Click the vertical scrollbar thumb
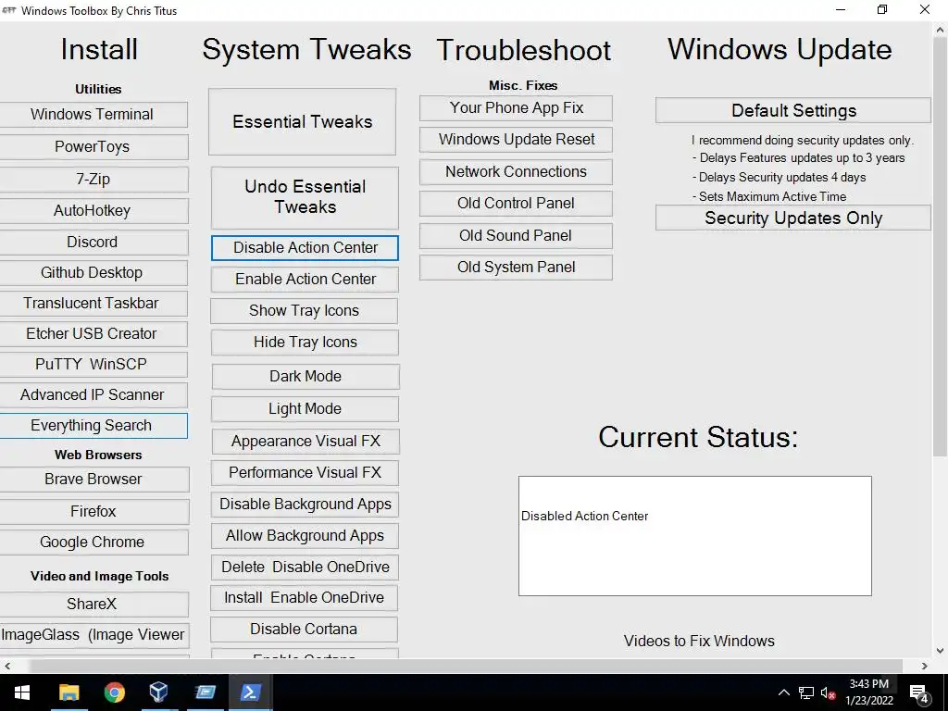948x711 pixels. pos(941,246)
